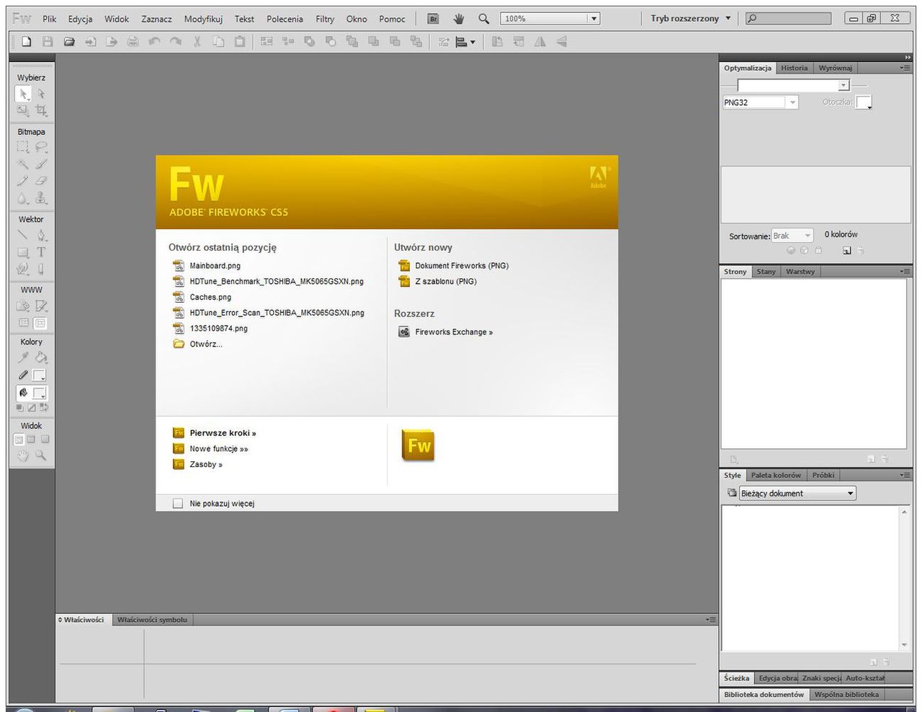
Task: Select the Hotspot tool in WWW
Action: pos(23,306)
